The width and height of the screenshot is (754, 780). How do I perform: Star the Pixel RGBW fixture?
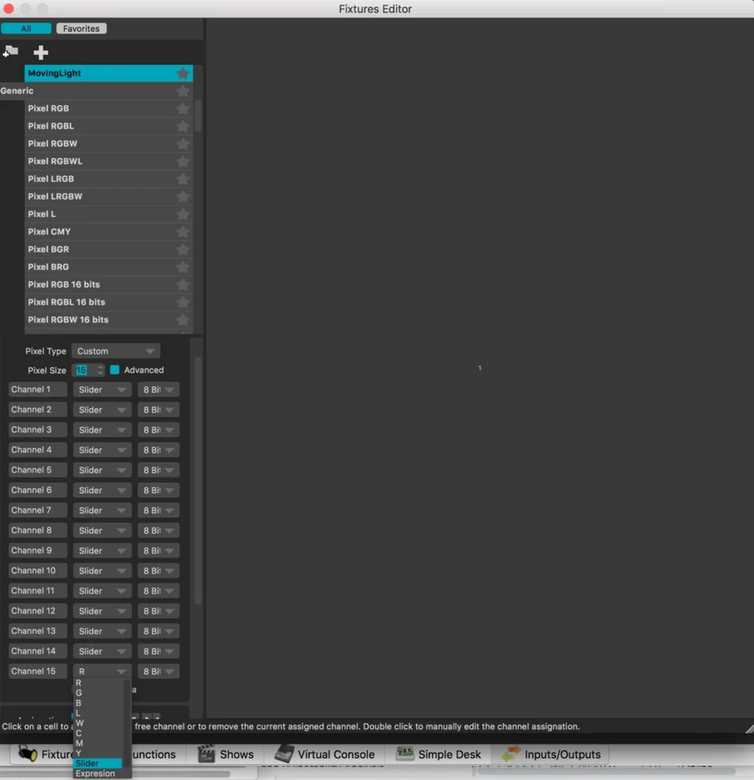182,144
